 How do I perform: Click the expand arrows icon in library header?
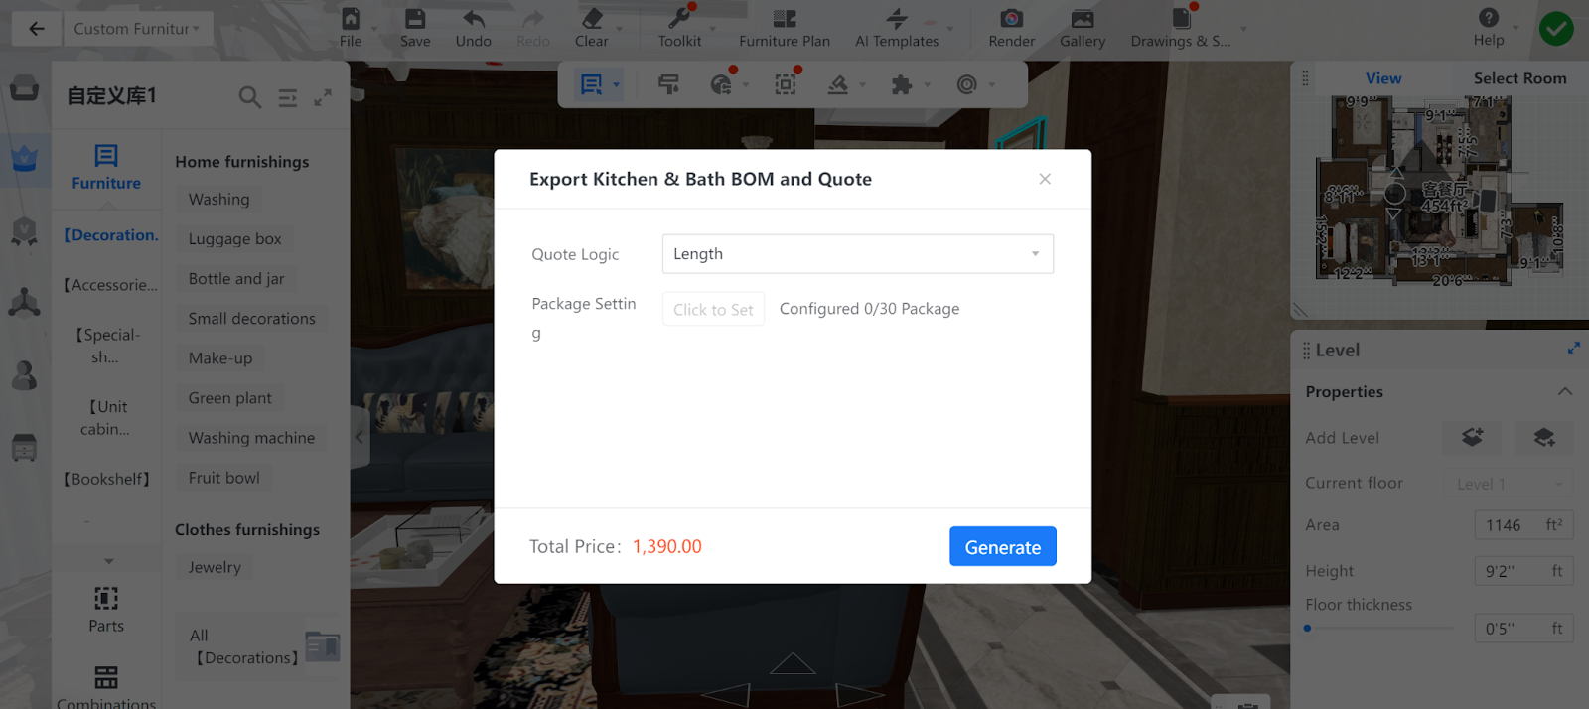click(x=323, y=97)
